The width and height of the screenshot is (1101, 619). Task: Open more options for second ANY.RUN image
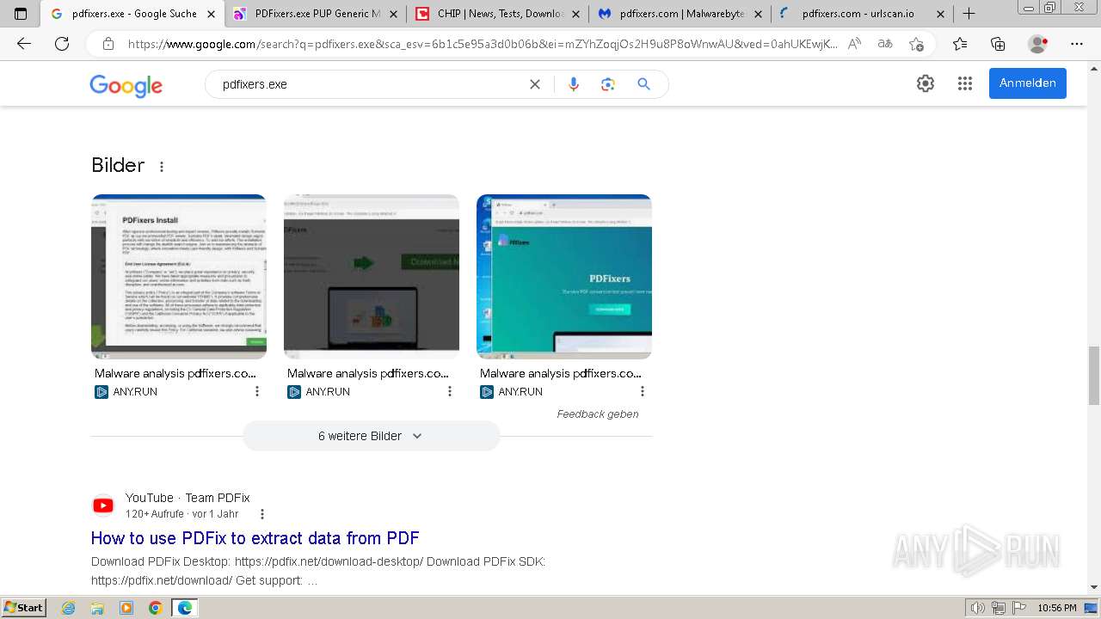(449, 391)
